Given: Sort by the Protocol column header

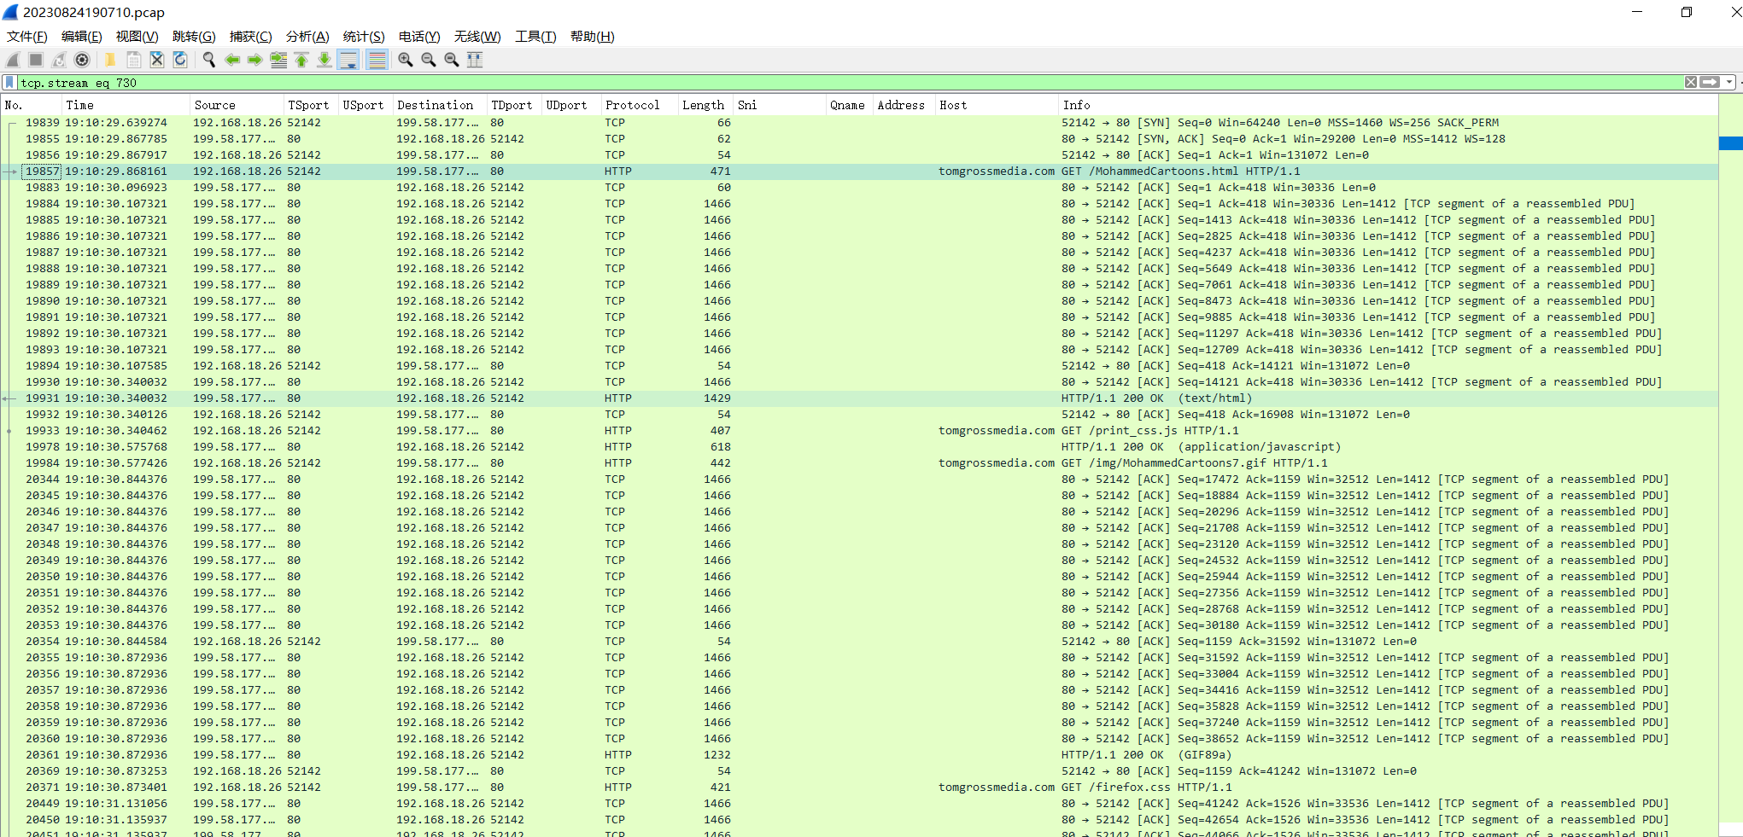Looking at the screenshot, I should coord(632,105).
